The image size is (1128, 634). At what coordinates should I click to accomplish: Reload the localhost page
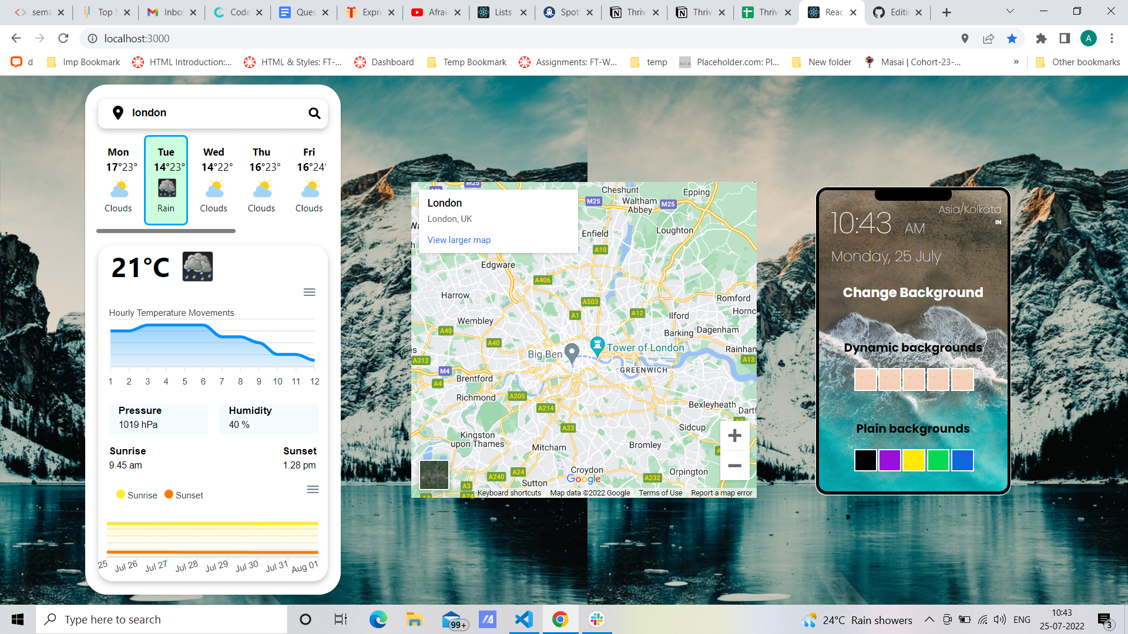click(63, 39)
